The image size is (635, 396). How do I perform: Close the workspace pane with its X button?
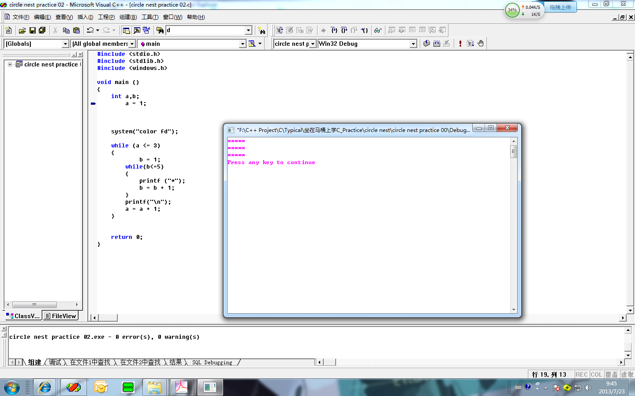tap(80, 55)
